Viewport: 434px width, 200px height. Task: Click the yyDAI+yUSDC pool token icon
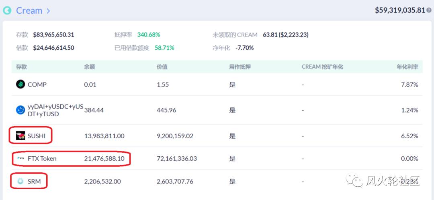point(20,110)
